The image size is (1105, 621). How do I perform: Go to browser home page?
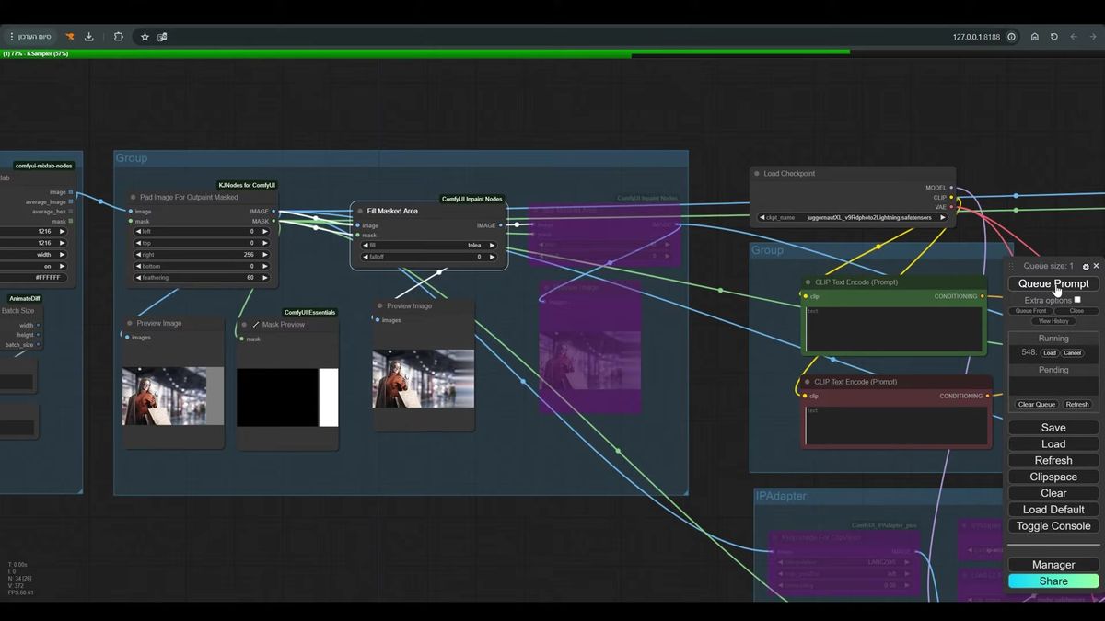point(1035,37)
